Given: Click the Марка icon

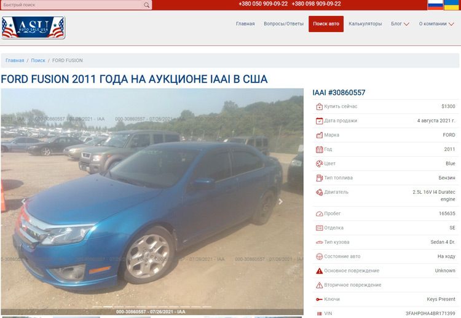Looking at the screenshot, I should [x=319, y=135].
